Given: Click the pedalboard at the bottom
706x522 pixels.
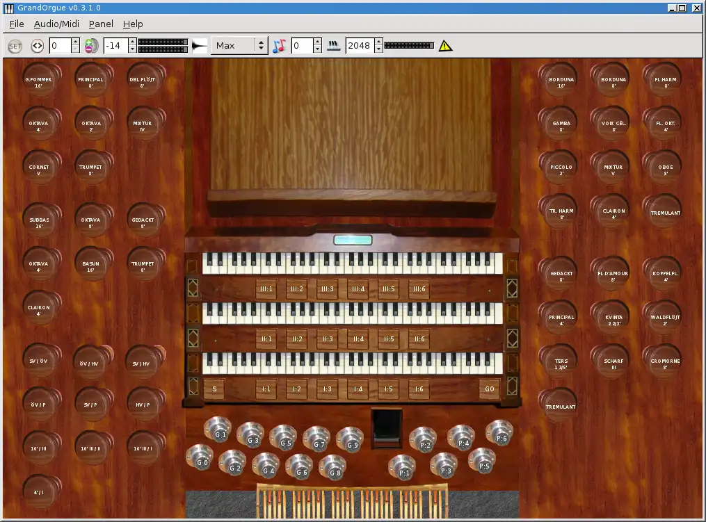Looking at the screenshot, I should [353, 501].
